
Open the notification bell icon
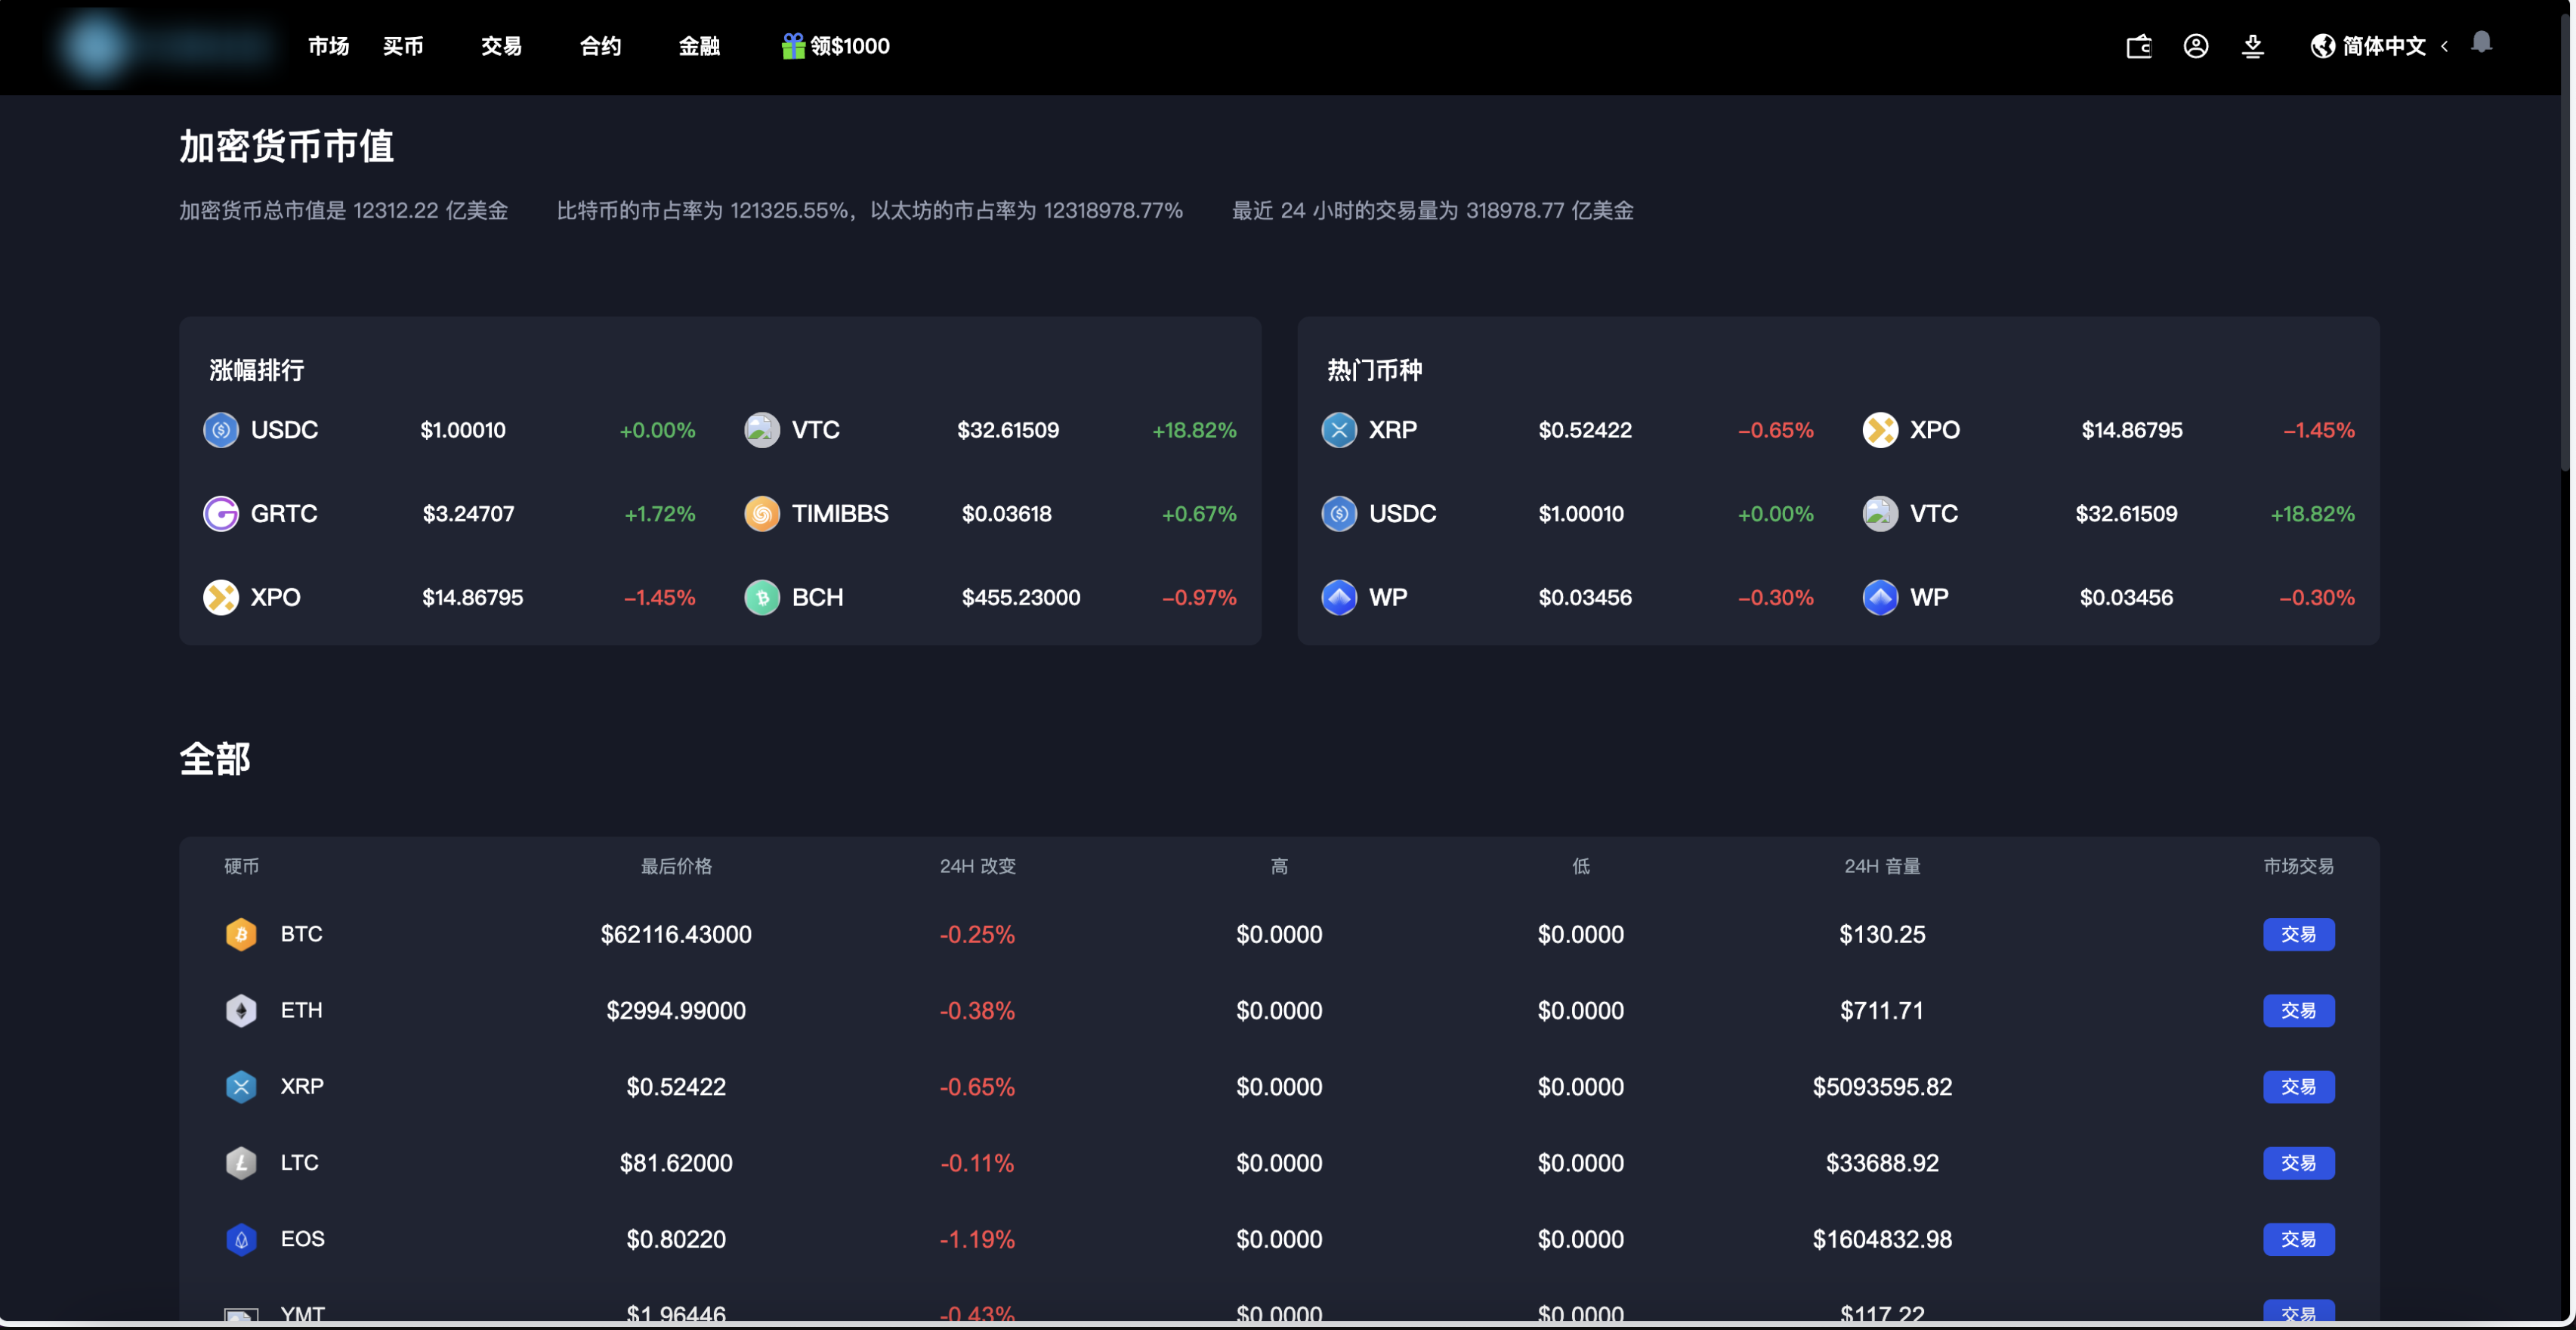(2481, 42)
